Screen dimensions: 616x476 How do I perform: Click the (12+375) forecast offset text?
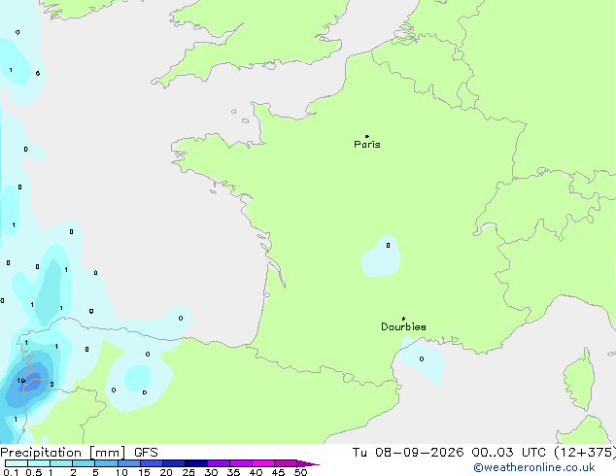tap(585, 453)
